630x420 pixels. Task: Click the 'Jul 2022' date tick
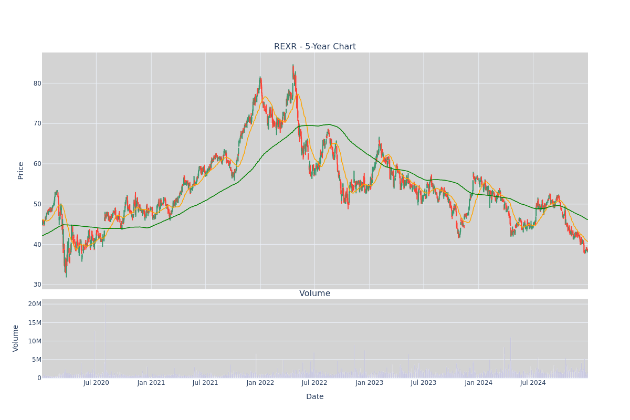(314, 383)
